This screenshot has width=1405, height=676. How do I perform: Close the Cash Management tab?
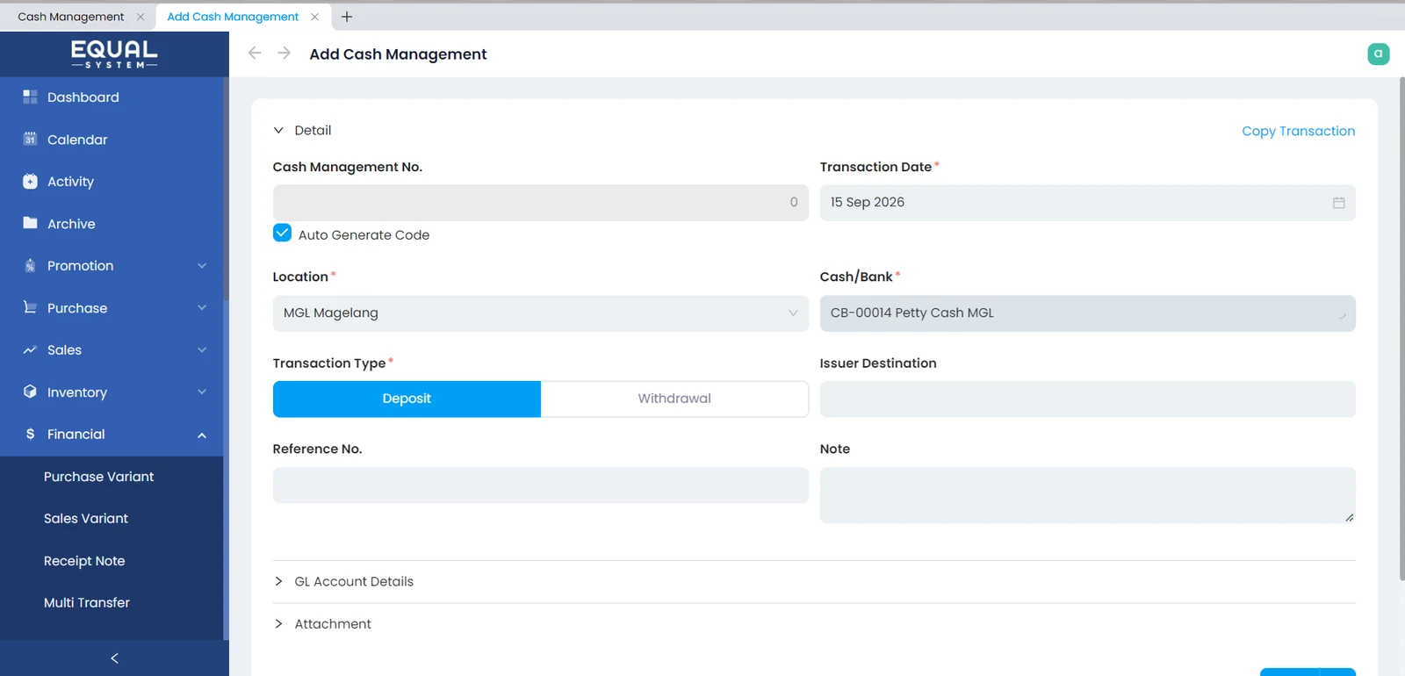coord(140,17)
